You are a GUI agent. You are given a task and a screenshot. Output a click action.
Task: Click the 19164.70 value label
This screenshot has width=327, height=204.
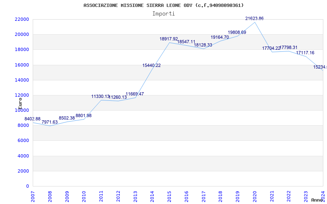tap(220, 37)
